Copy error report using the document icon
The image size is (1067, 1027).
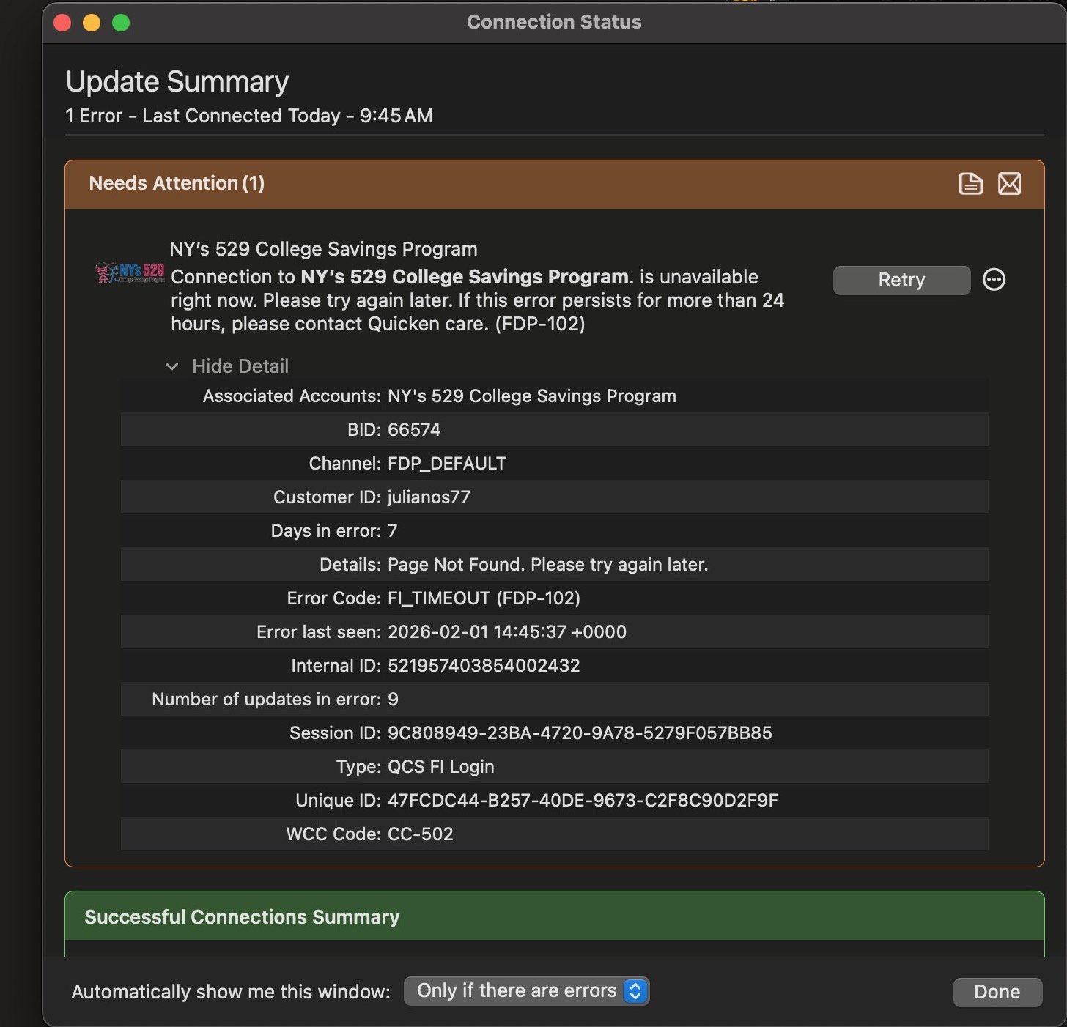(x=970, y=183)
